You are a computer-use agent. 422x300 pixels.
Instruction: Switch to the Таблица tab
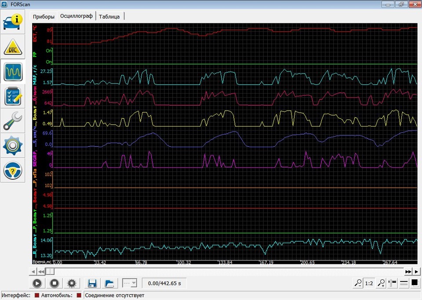pos(109,16)
